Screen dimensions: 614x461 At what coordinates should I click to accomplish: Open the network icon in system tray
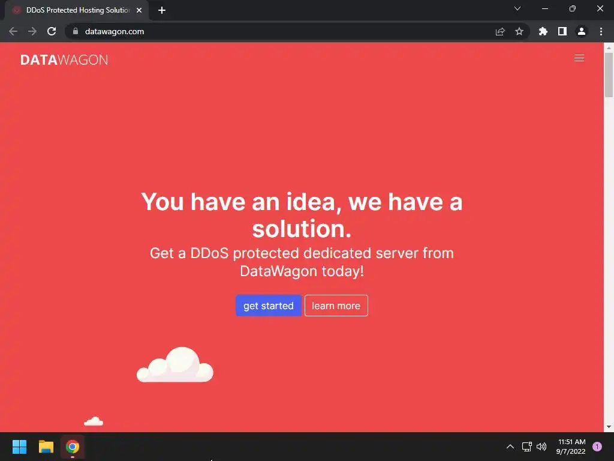(527, 447)
